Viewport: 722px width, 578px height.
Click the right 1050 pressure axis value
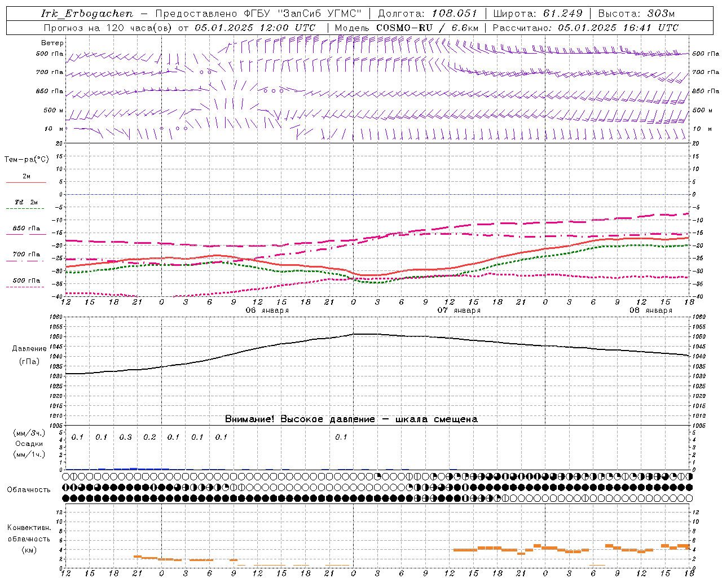[698, 337]
